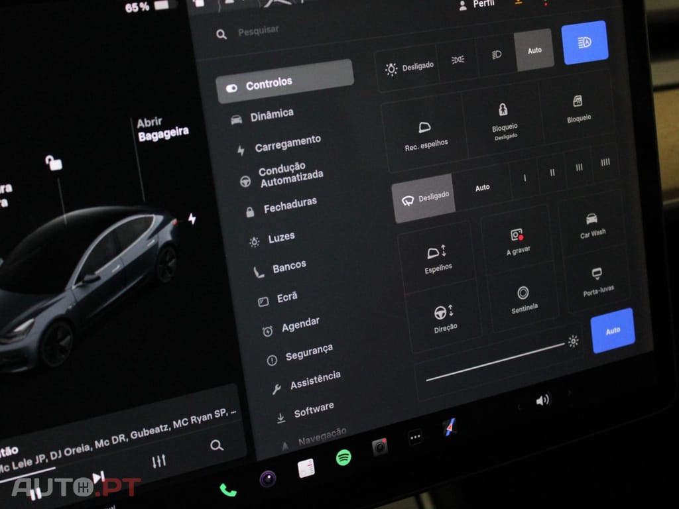Enable Auto brightness button

point(612,331)
